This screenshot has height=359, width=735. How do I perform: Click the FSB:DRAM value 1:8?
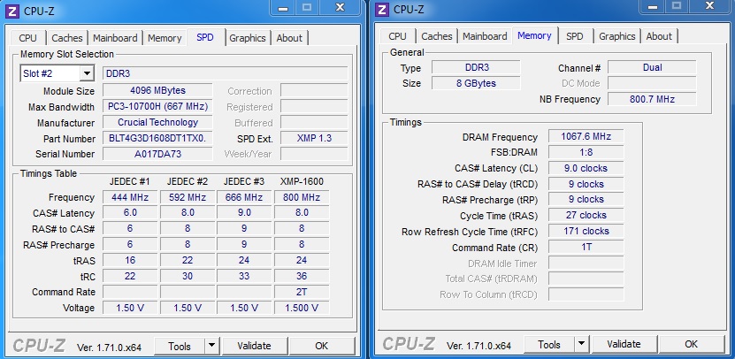pyautogui.click(x=586, y=152)
